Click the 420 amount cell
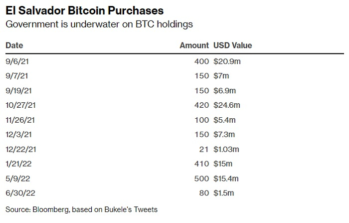Screen dimensions: 349x223 point(202,105)
